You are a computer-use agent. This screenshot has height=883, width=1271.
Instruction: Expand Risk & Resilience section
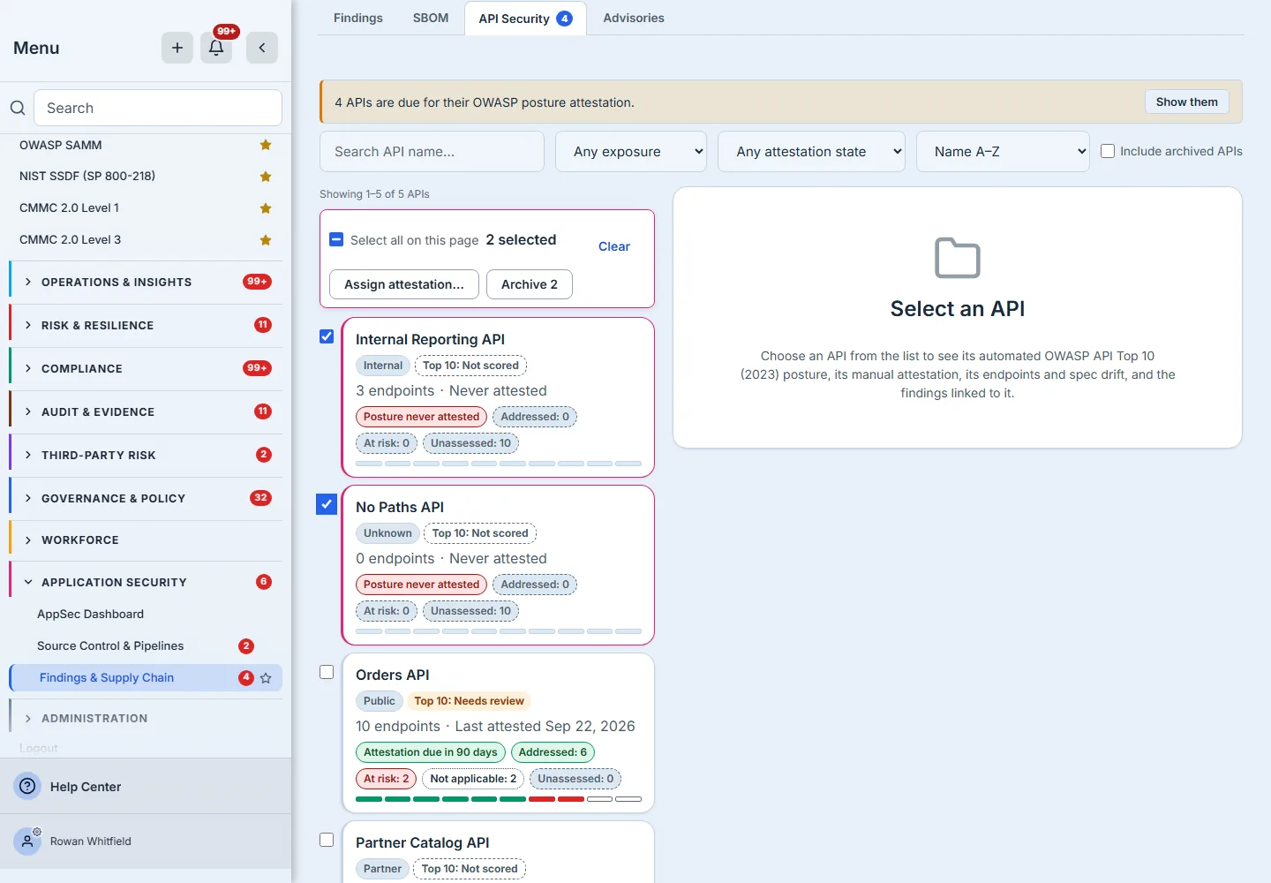coord(146,326)
